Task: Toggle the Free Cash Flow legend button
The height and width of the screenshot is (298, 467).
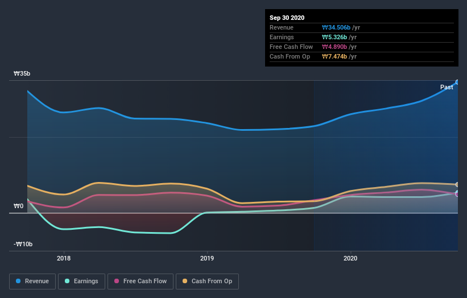Action: pos(140,282)
